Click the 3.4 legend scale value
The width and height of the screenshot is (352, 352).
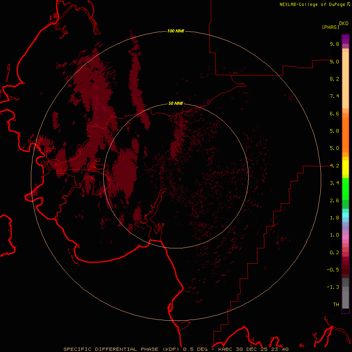coord(334,183)
